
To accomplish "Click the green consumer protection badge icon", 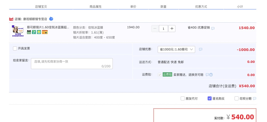I will pyautogui.click(x=39, y=32).
